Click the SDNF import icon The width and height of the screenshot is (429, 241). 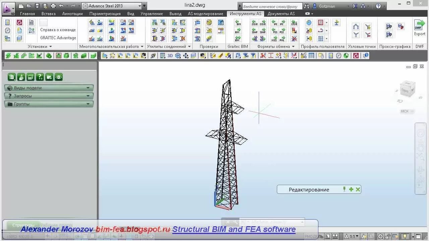(x=255, y=30)
